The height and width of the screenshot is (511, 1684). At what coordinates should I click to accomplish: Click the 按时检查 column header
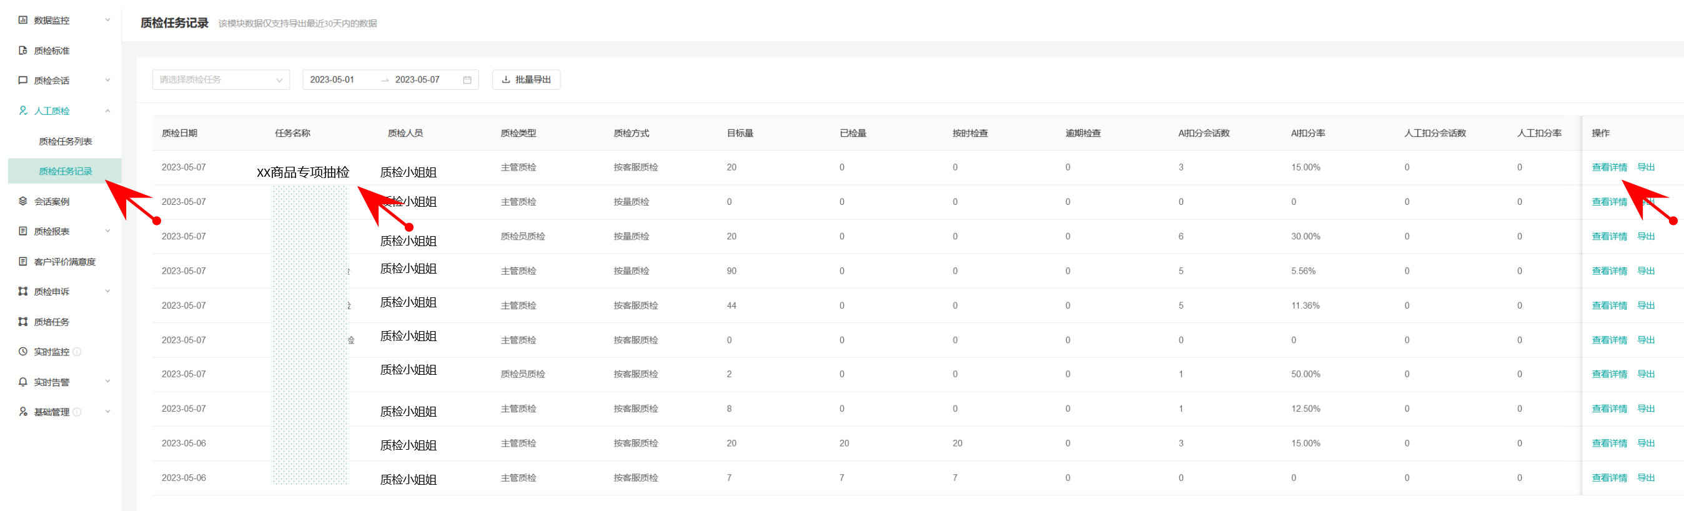(x=970, y=133)
